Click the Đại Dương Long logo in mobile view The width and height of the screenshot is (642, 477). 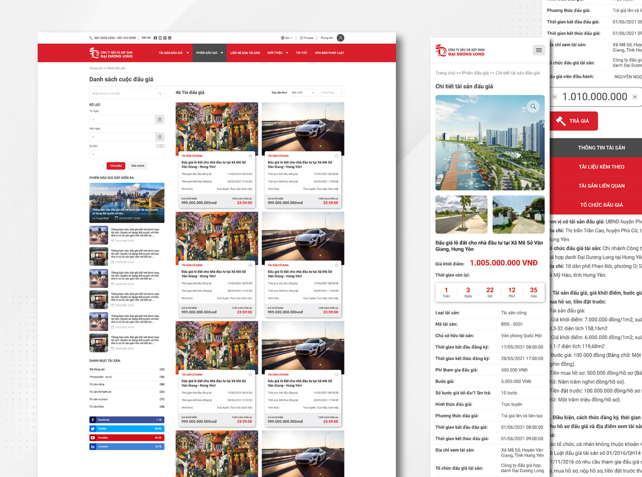(x=460, y=51)
